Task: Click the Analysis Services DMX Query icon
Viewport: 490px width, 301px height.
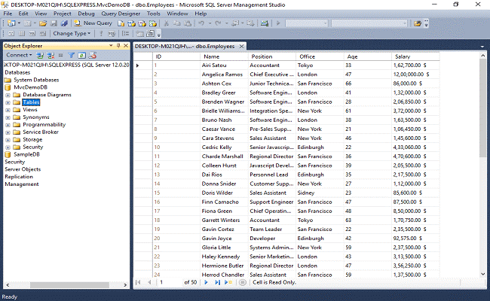Action: pyautogui.click(x=142, y=23)
